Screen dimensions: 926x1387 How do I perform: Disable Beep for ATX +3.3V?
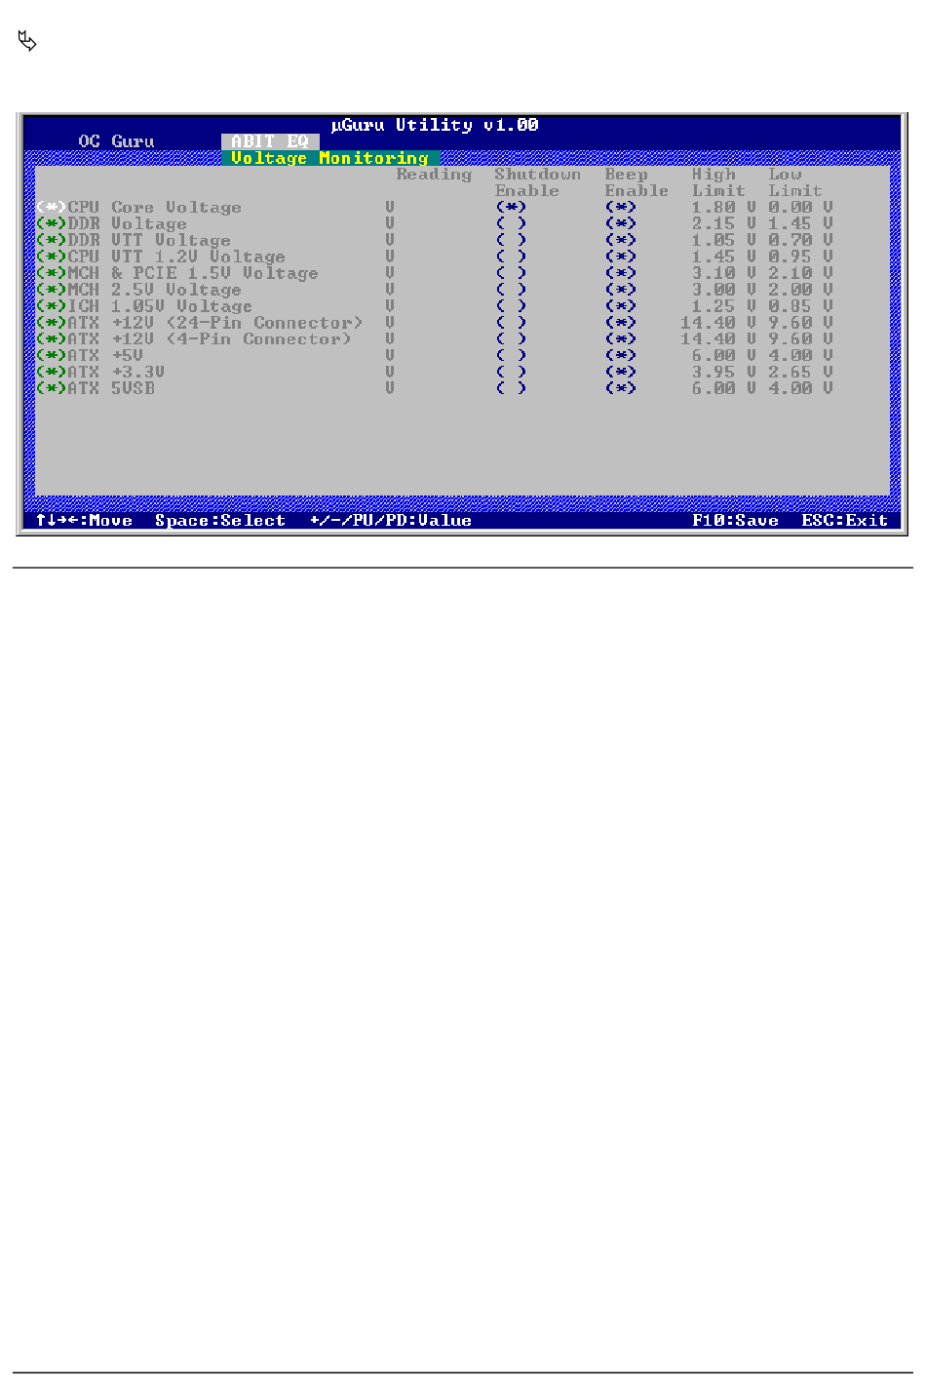[620, 372]
